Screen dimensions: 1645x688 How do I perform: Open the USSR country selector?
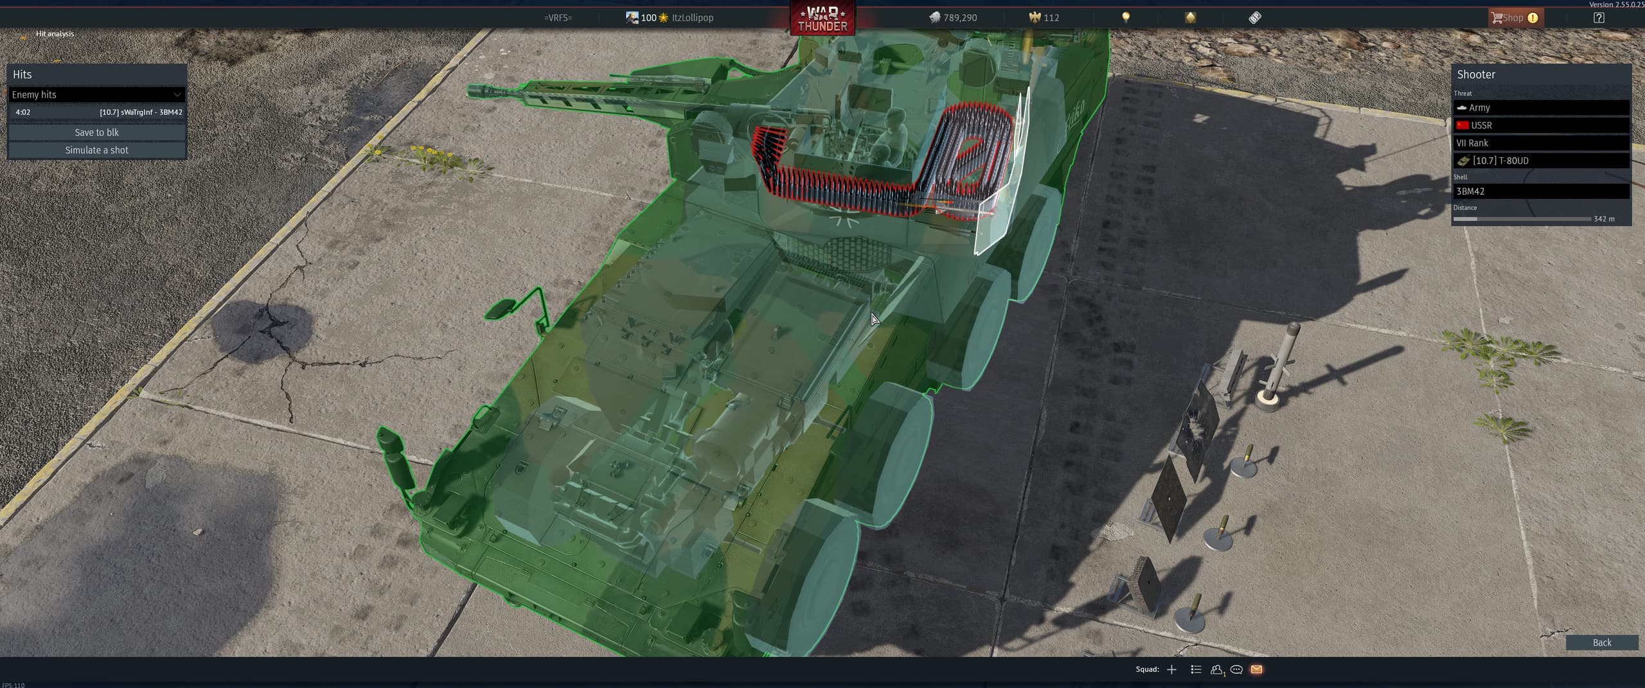point(1541,125)
